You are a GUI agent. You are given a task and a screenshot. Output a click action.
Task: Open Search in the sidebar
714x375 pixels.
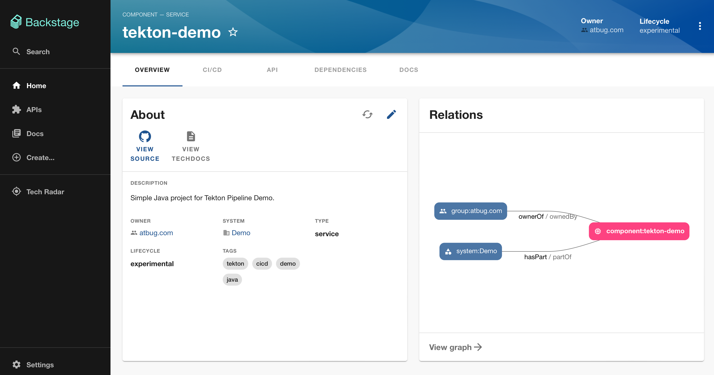point(38,52)
